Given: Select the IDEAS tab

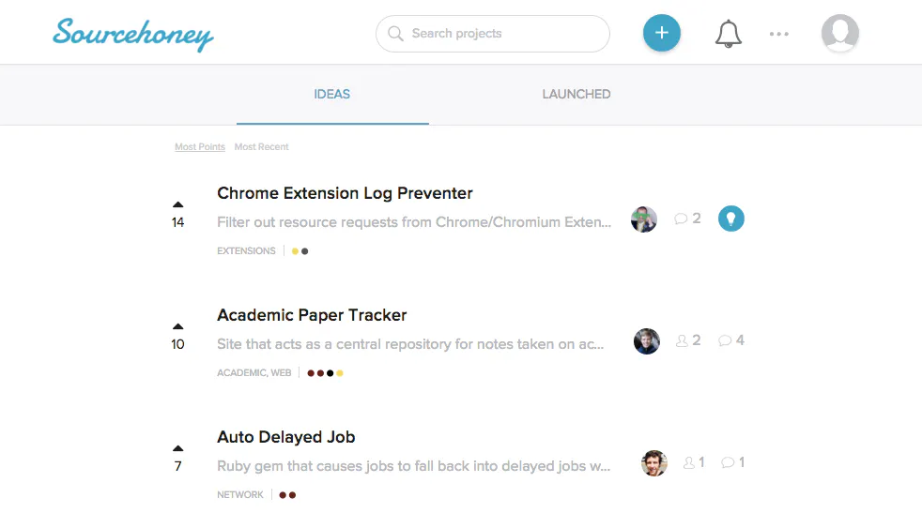Looking at the screenshot, I should tap(331, 94).
